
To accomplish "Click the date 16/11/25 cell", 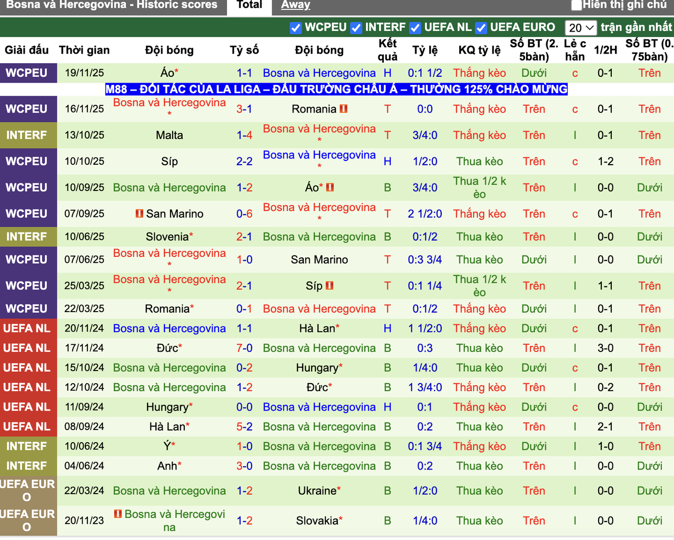I will [84, 109].
